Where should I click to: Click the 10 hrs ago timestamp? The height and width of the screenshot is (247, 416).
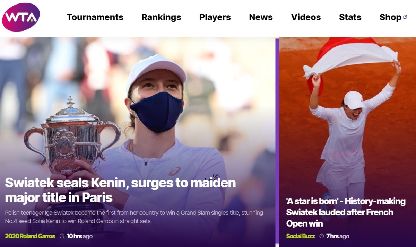[x=79, y=236]
